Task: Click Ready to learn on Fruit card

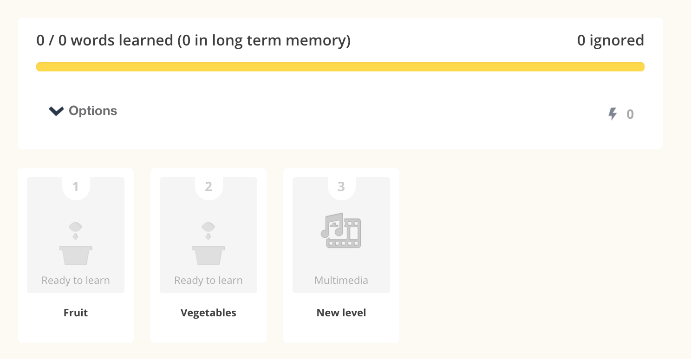Action: 76,280
